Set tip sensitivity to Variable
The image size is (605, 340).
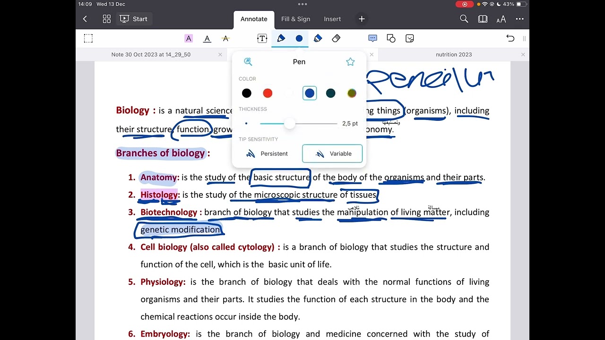(332, 153)
